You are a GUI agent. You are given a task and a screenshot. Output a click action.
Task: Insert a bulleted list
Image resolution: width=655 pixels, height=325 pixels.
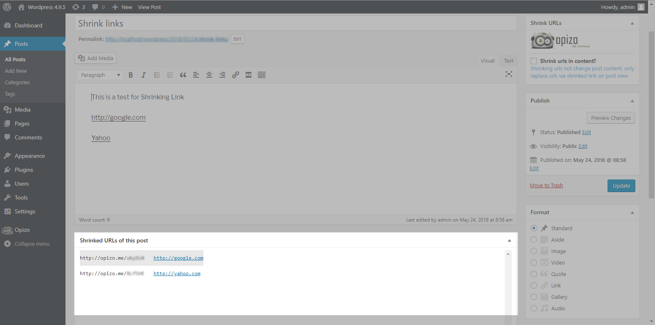pyautogui.click(x=157, y=75)
